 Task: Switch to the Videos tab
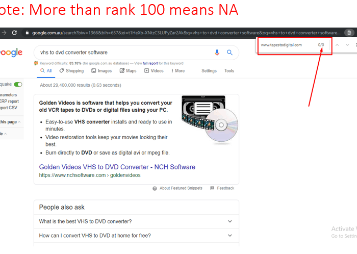(x=154, y=71)
